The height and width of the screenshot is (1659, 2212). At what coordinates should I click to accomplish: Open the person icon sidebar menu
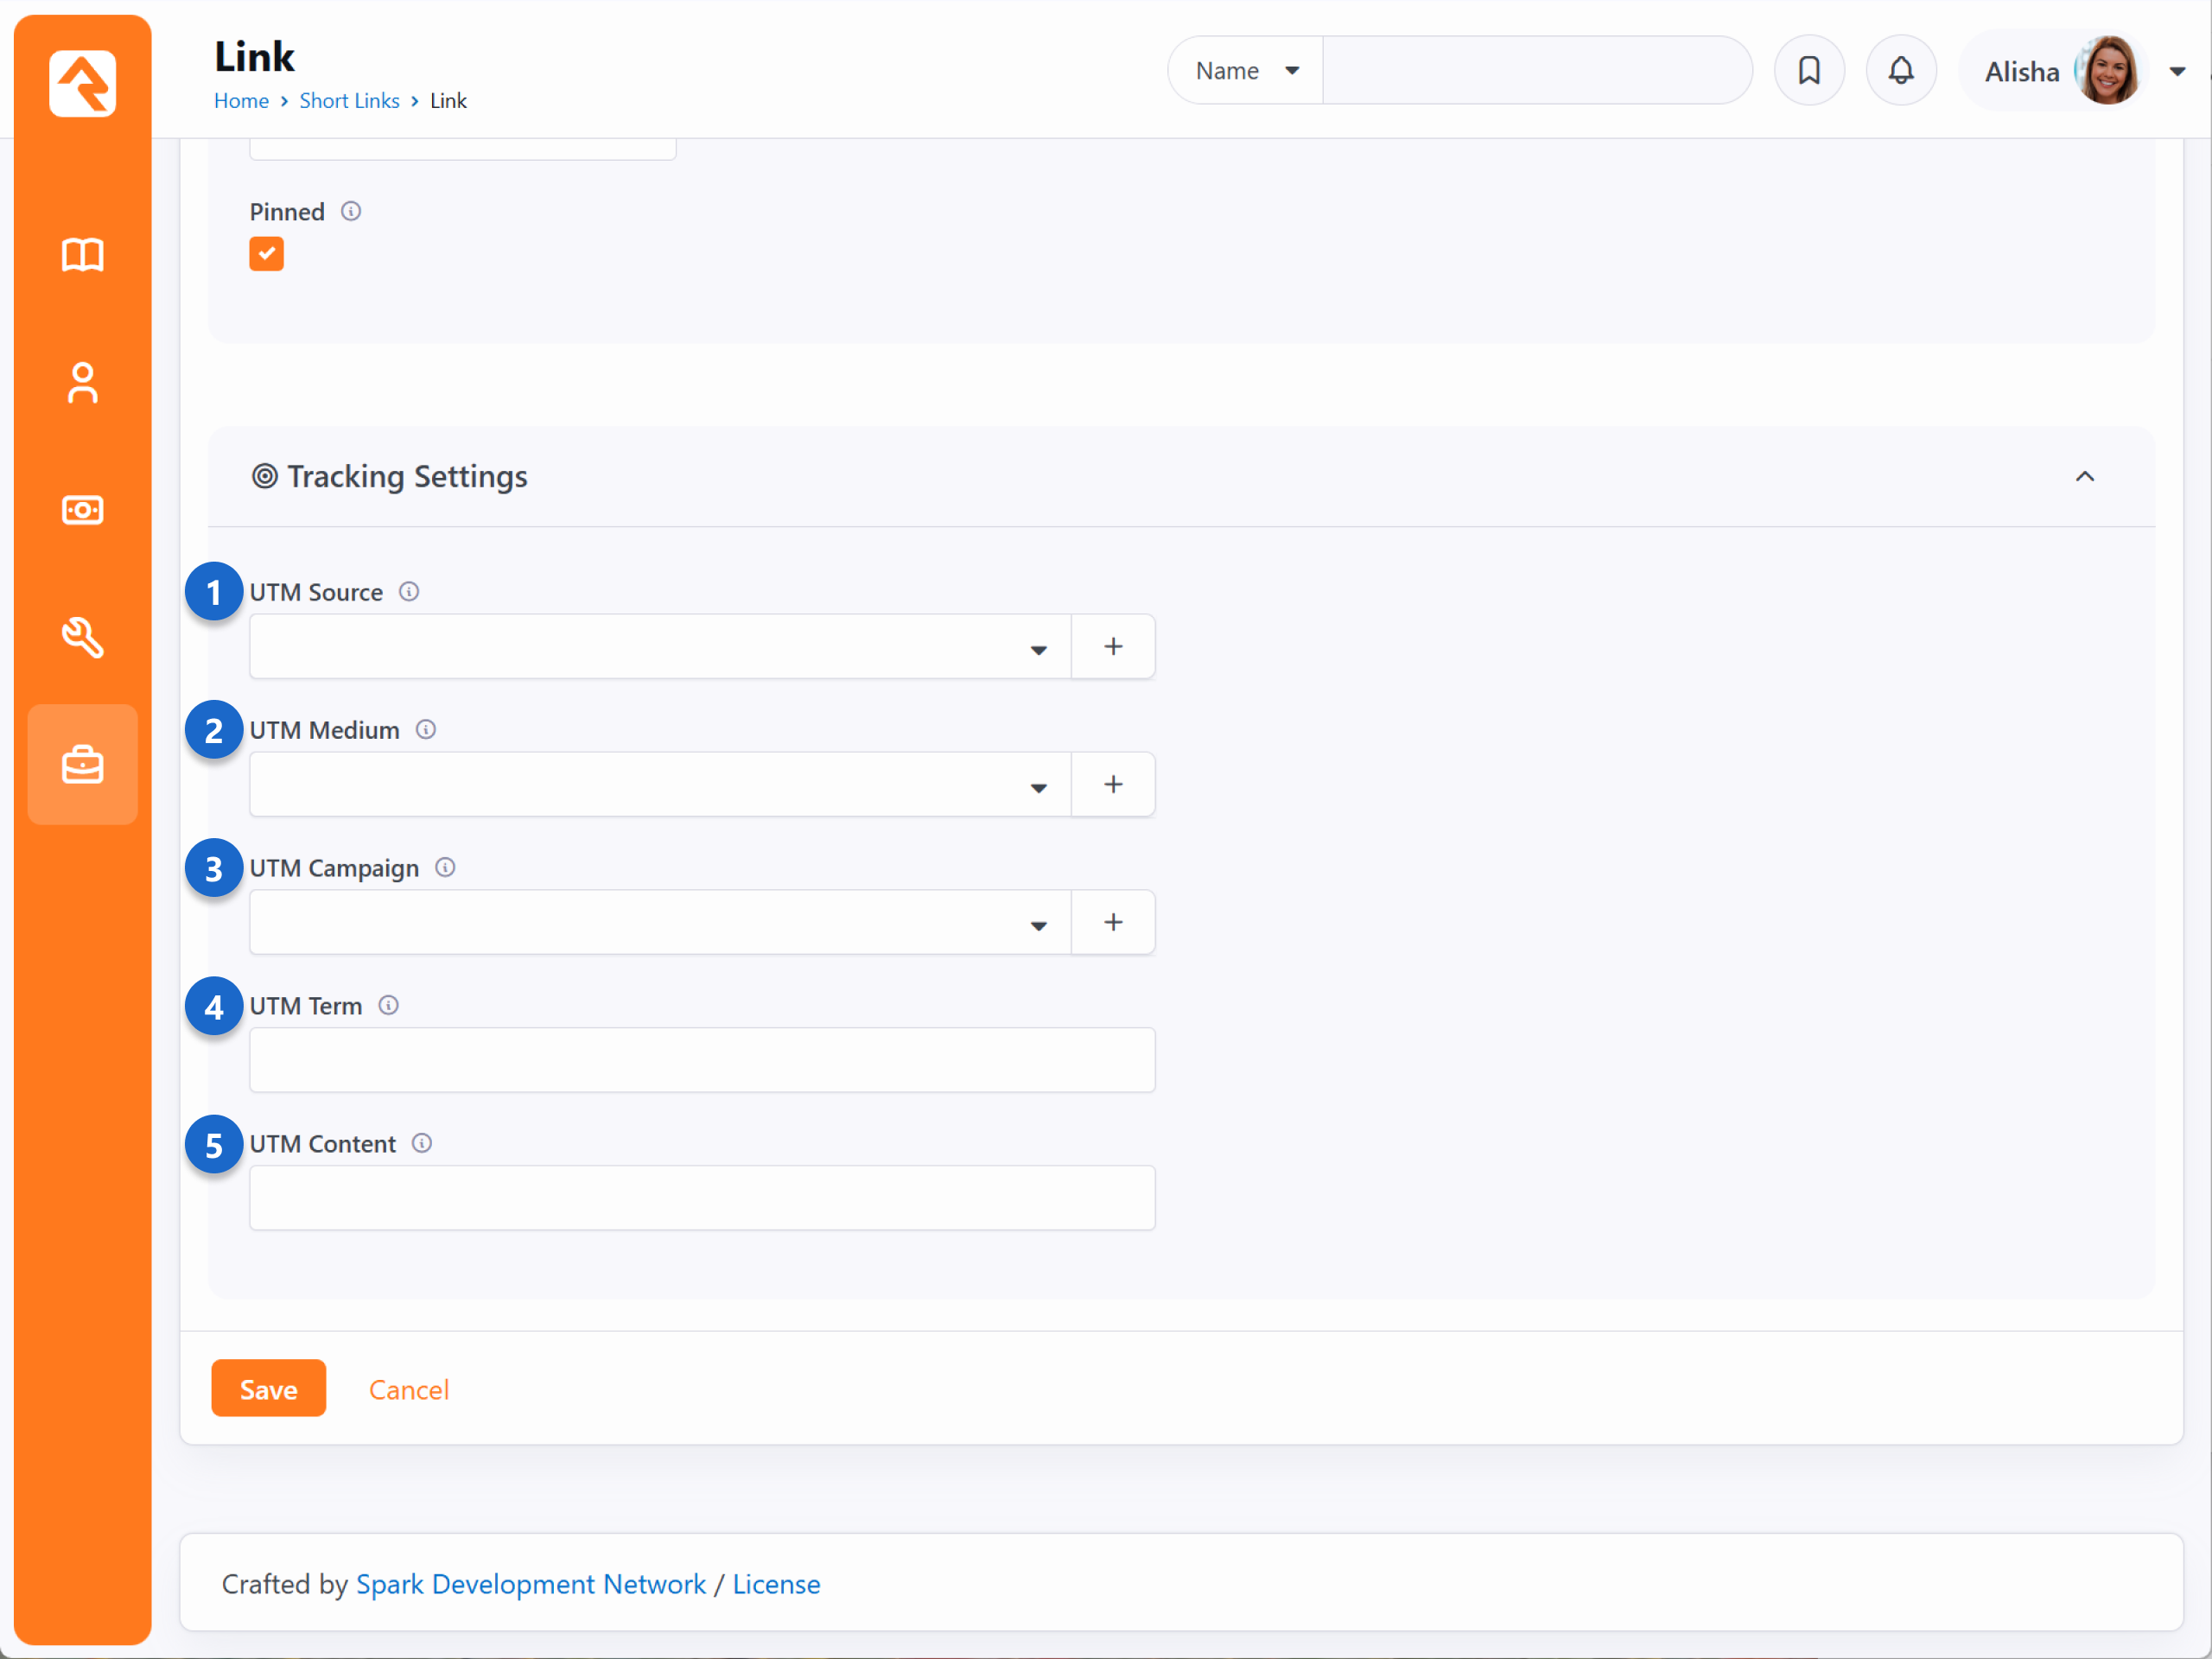pos(82,383)
